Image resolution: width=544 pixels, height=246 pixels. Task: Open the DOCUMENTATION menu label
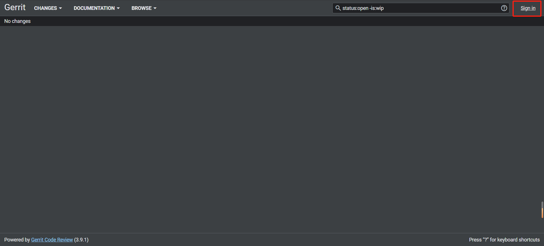tap(94, 8)
